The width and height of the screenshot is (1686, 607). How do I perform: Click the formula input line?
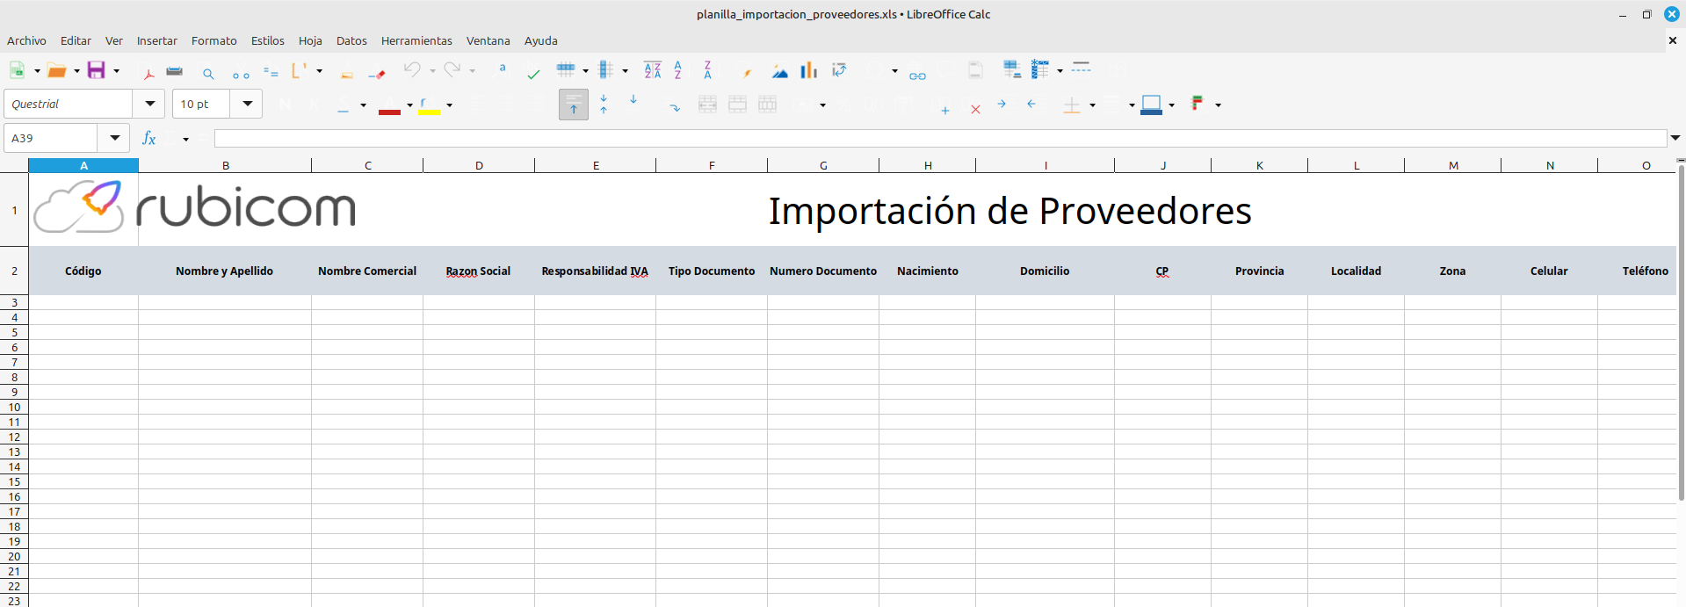[x=940, y=138]
